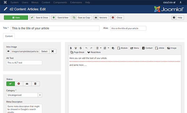The image size is (187, 113).
Task: Clear the intro image with the X button
Action: pyautogui.click(x=53, y=51)
